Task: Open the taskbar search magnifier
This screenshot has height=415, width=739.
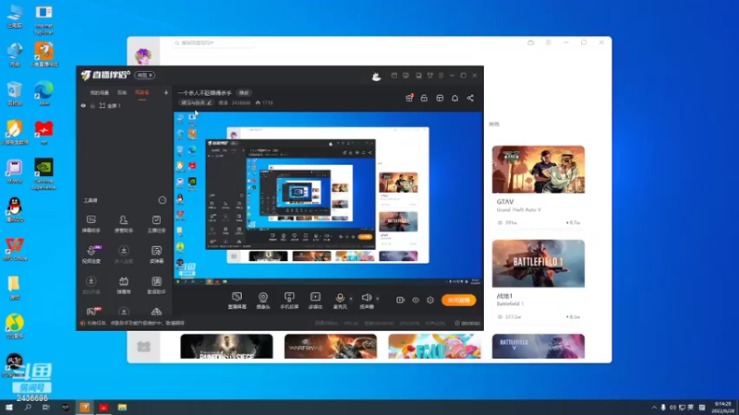Action: tap(28, 407)
